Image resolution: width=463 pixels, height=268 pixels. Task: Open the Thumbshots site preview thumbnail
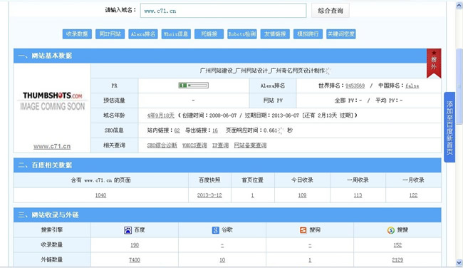[52, 101]
